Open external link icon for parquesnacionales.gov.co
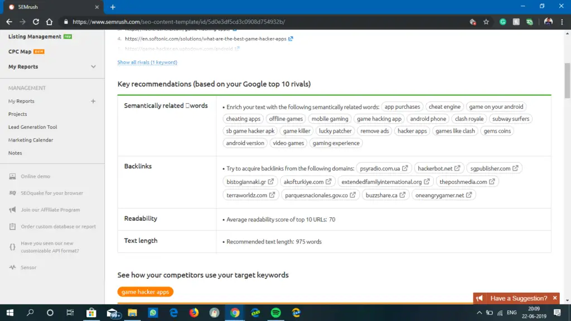This screenshot has height=321, width=571. click(353, 195)
